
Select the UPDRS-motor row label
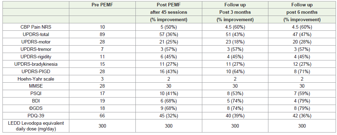pyautogui.click(x=35, y=42)
